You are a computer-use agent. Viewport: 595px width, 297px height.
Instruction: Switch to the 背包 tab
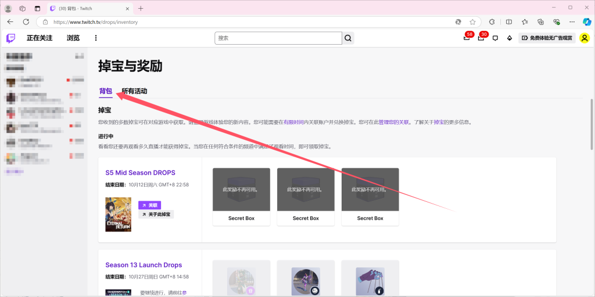pos(106,91)
